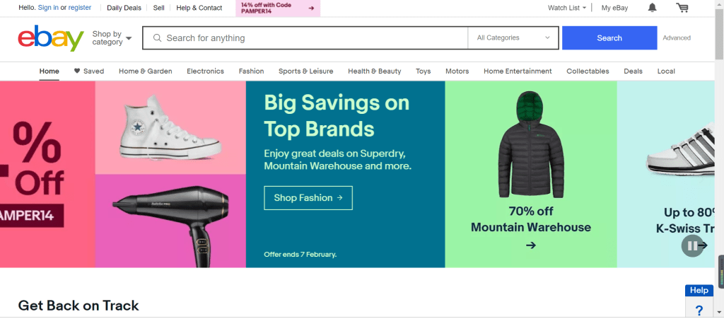Open the All Categories dropdown
The height and width of the screenshot is (319, 724).
(513, 38)
